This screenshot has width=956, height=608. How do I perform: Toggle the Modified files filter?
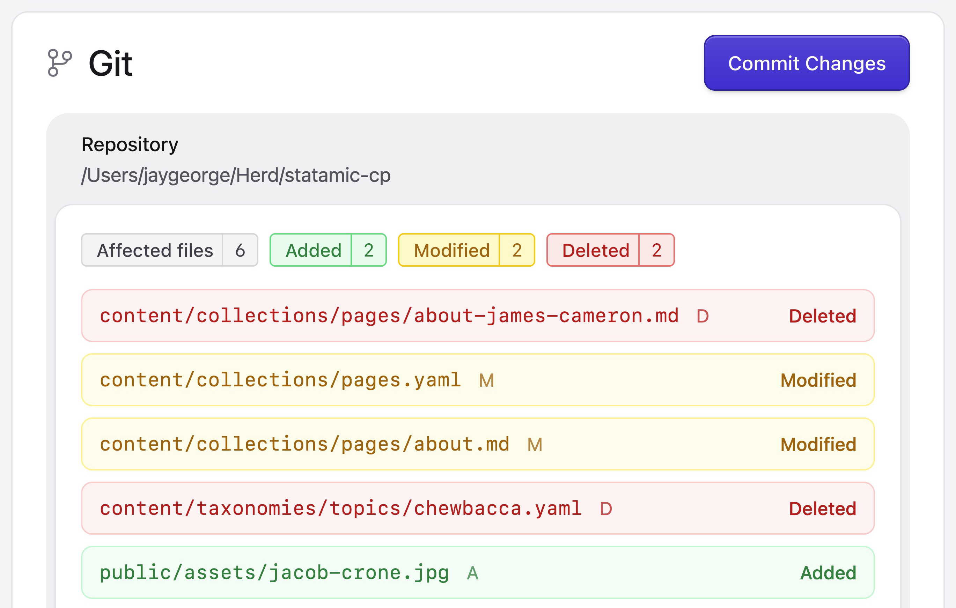(x=451, y=250)
